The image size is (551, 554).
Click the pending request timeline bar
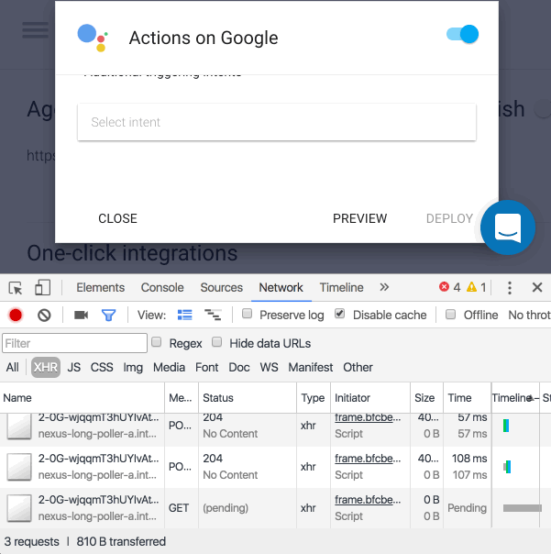coord(523,508)
